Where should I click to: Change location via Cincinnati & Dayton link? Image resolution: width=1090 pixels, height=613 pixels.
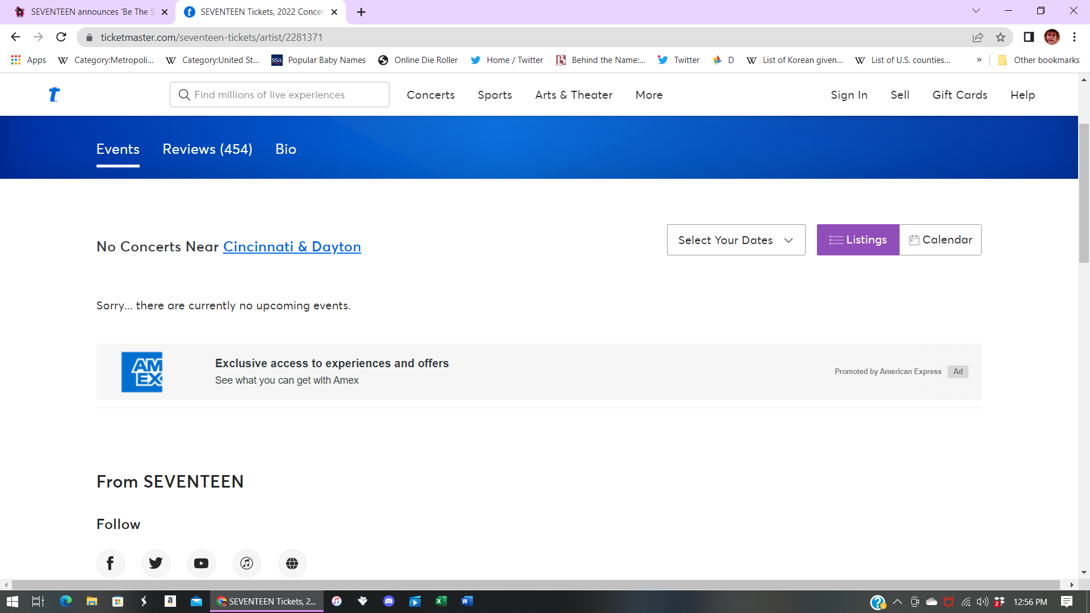point(292,247)
